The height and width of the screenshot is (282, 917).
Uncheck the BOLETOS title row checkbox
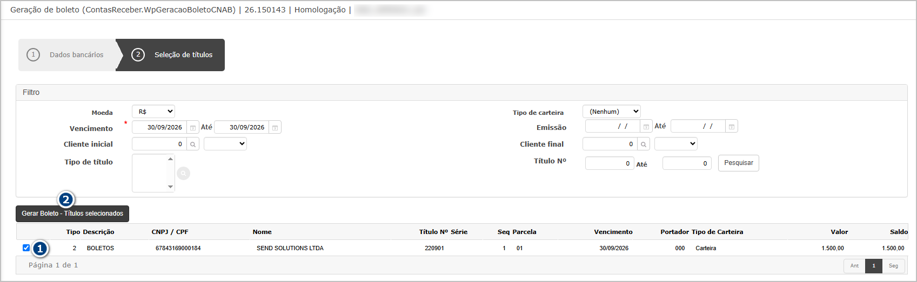pos(26,248)
